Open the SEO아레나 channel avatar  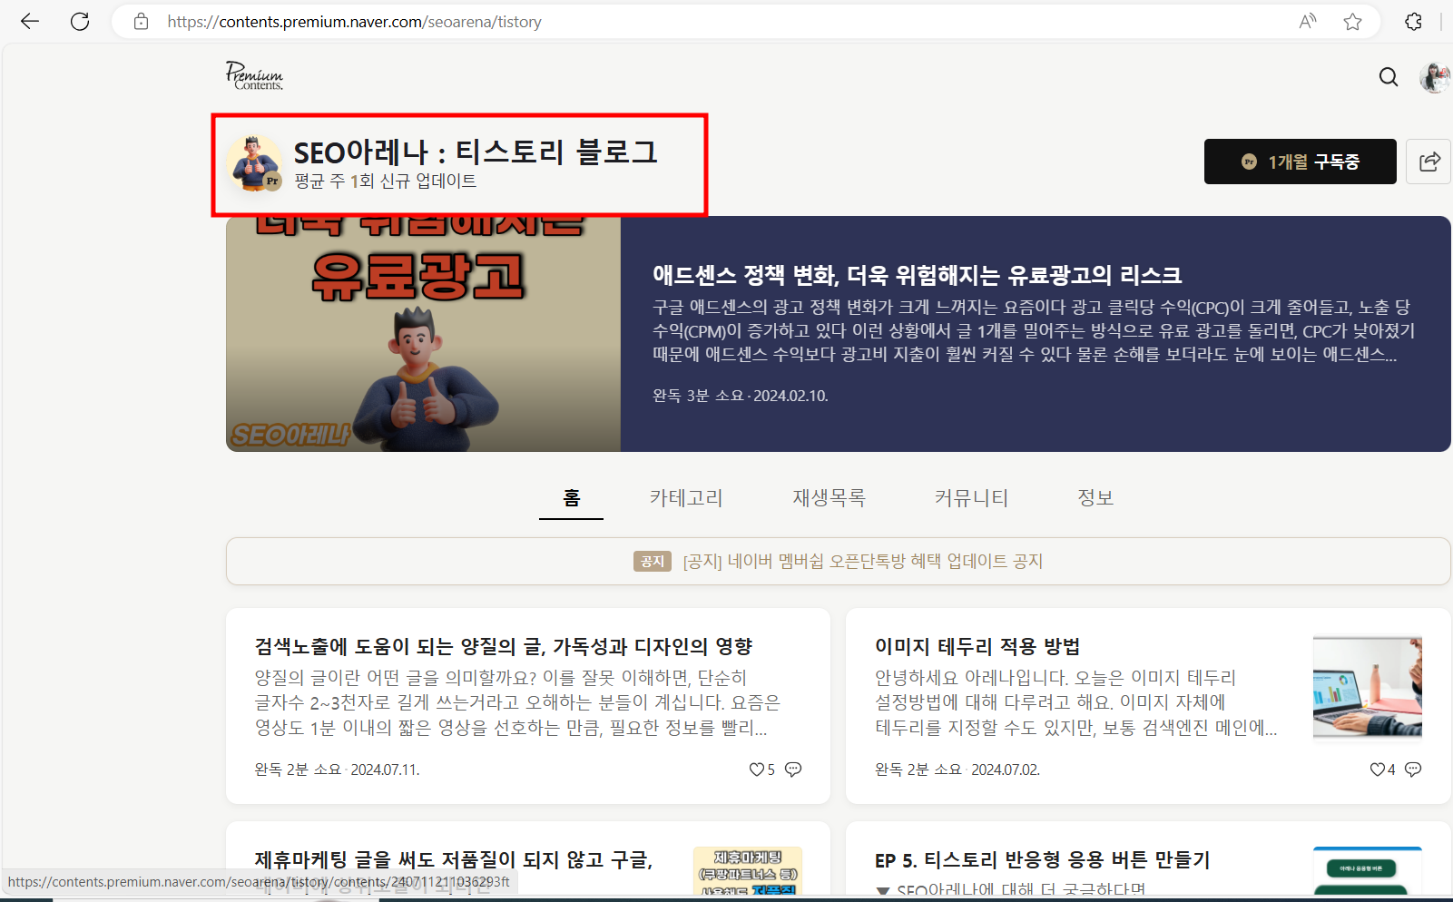point(254,163)
